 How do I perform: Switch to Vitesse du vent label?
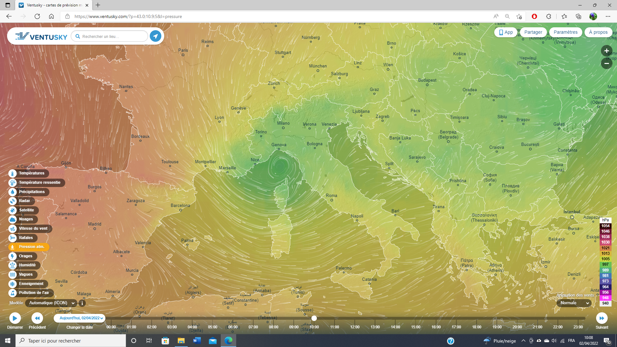(x=33, y=228)
